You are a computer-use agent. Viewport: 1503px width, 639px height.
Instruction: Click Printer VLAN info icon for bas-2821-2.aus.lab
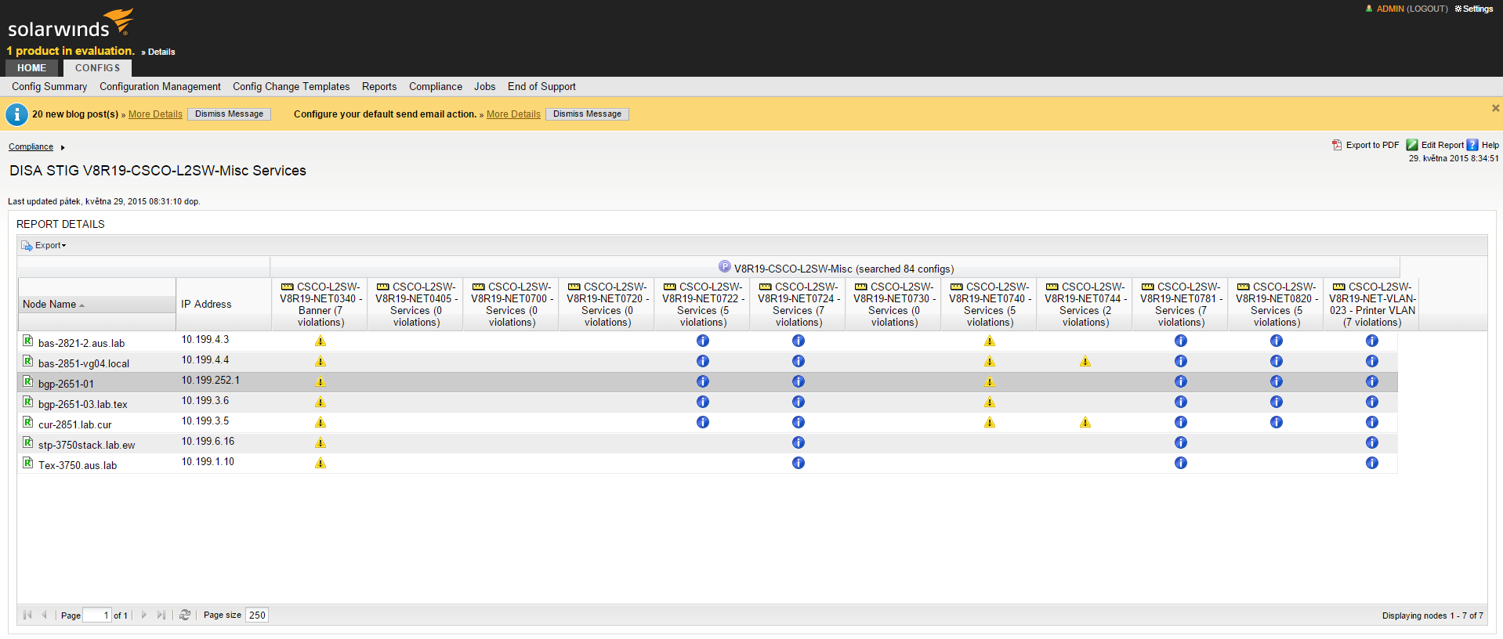coord(1372,341)
